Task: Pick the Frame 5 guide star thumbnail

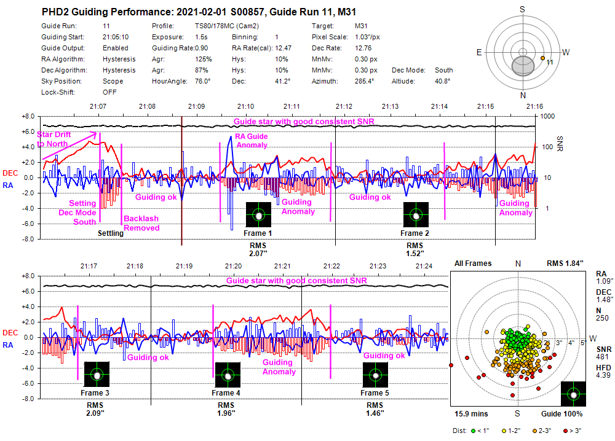Action: click(x=375, y=375)
